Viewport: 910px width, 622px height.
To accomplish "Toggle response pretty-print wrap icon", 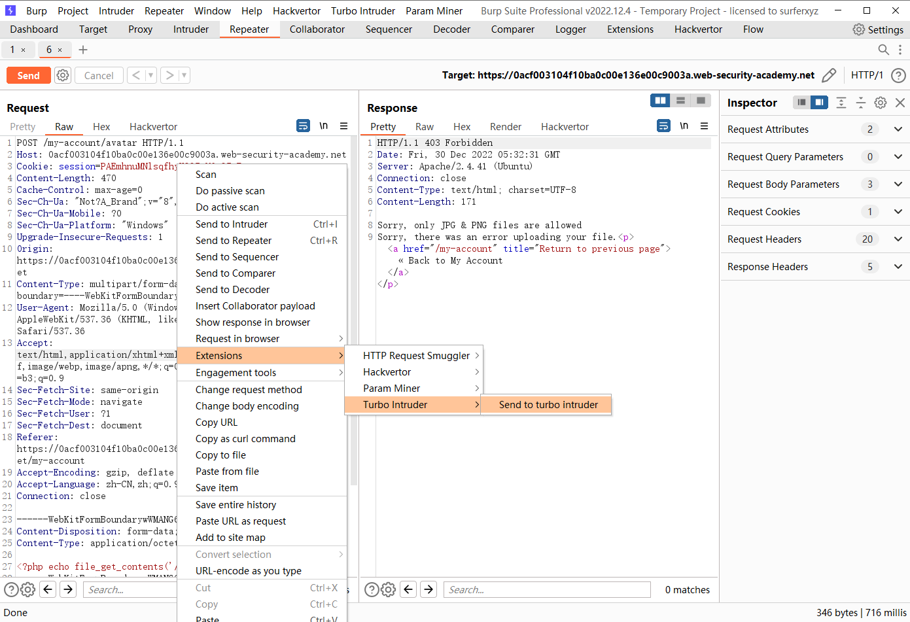I will pos(663,126).
